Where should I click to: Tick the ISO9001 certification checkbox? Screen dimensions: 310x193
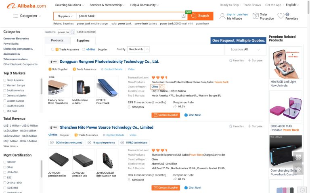point(5,162)
